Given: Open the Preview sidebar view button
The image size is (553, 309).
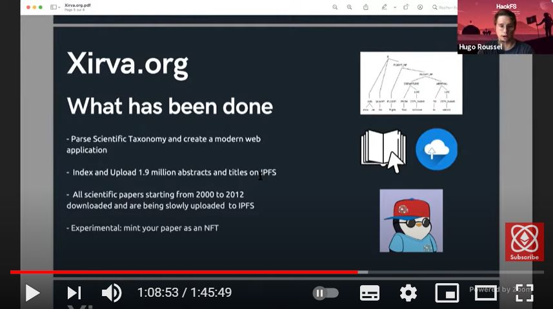Looking at the screenshot, I should click(x=54, y=7).
